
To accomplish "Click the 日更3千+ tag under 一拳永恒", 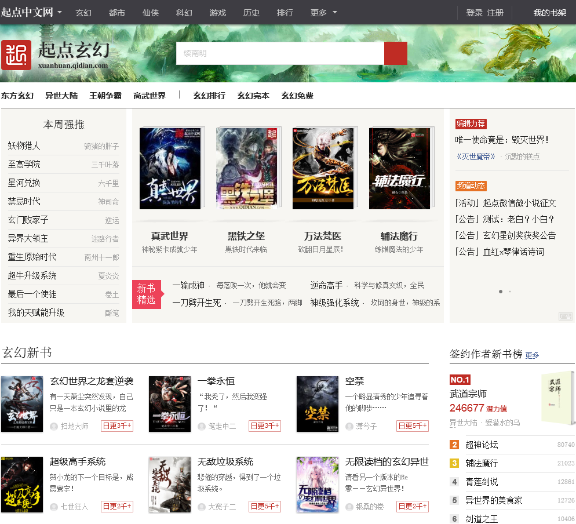I will (x=265, y=426).
